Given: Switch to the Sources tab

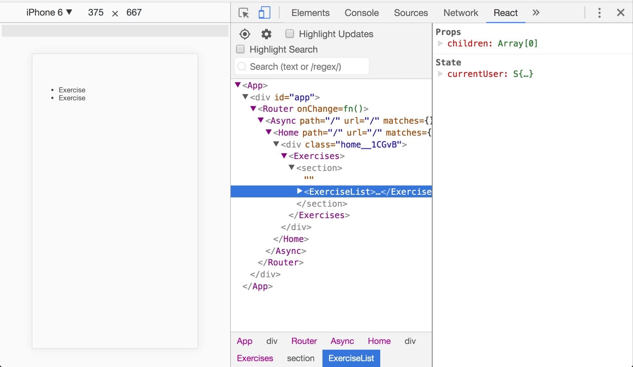Looking at the screenshot, I should coord(411,13).
